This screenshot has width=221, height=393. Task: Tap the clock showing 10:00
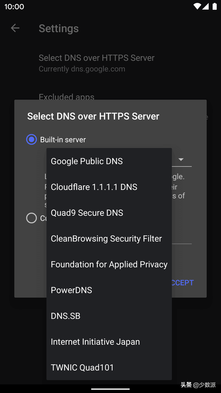click(14, 6)
